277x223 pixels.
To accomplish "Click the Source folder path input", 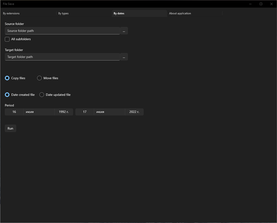I will (x=62, y=31).
